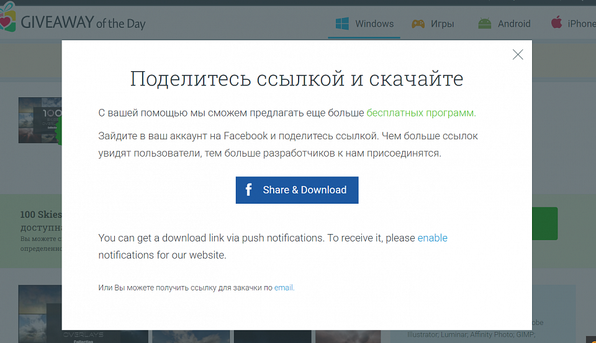Click the Facebook f icon in the button
This screenshot has width=596, height=343.
[x=248, y=189]
